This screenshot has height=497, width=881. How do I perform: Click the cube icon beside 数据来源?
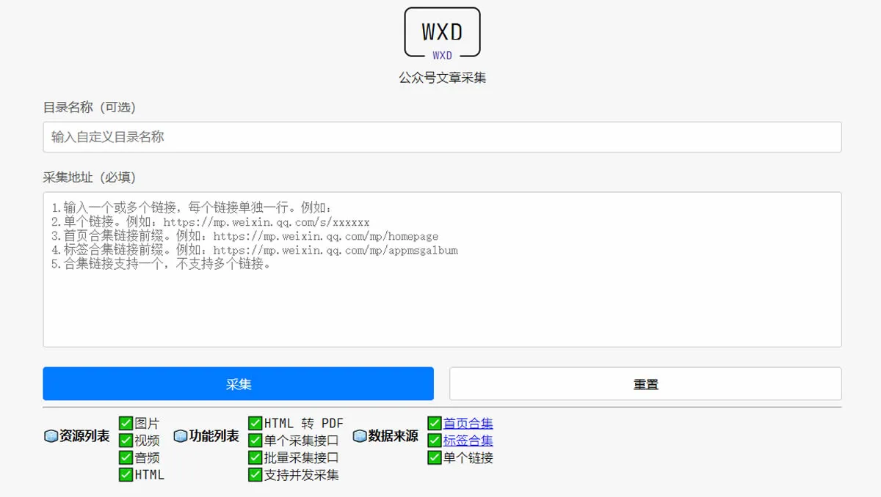[360, 437]
